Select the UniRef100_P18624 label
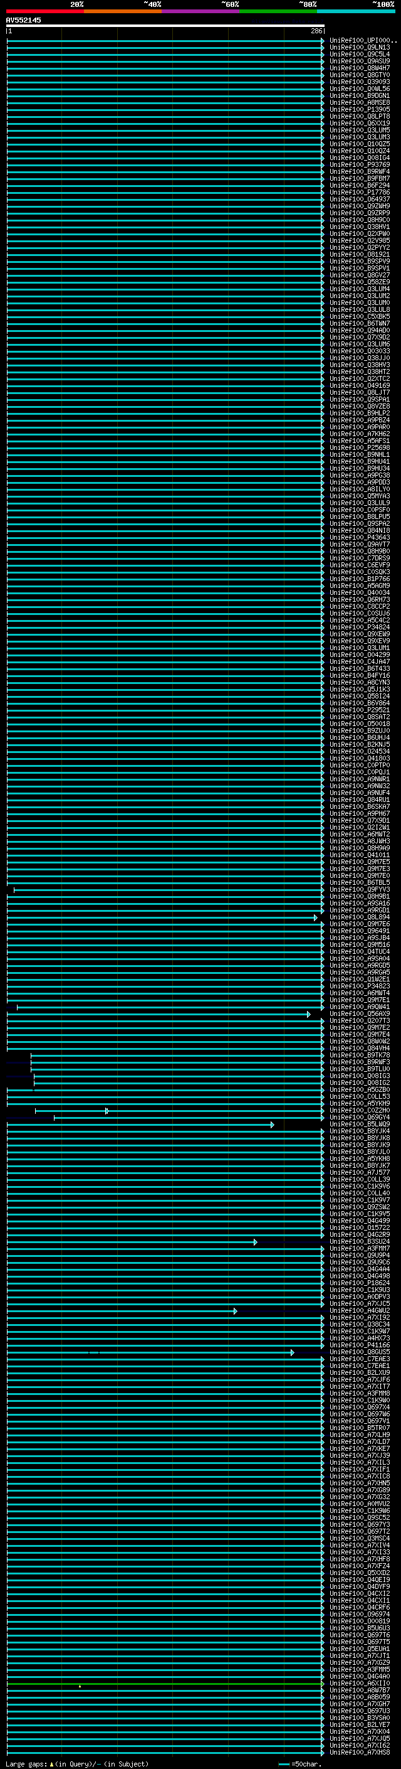 [x=359, y=1283]
